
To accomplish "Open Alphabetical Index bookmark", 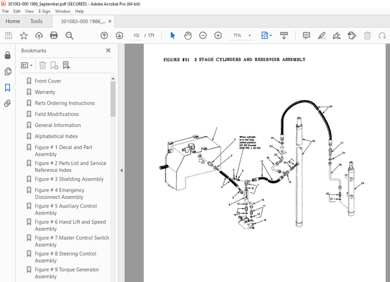I will click(56, 136).
